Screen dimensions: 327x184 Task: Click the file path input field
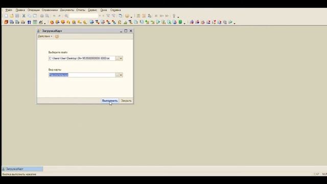tap(82, 58)
